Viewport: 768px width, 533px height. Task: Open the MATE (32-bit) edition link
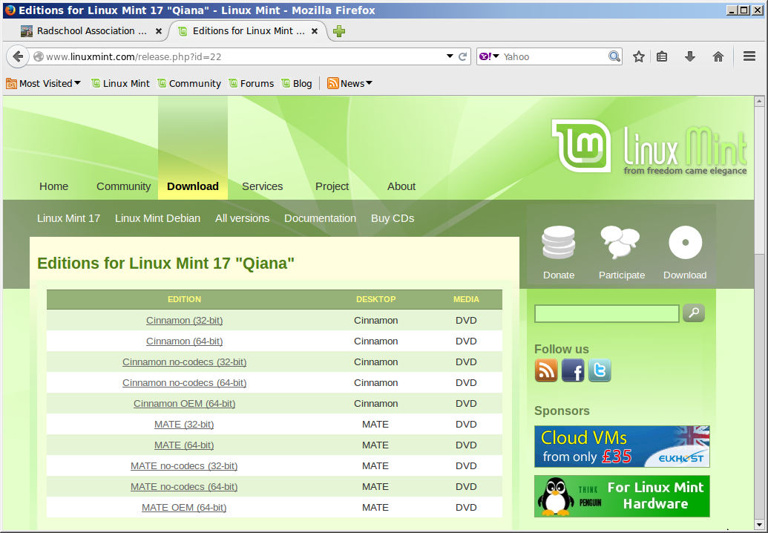click(x=184, y=424)
